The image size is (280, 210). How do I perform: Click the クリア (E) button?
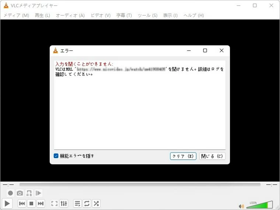coord(183,156)
